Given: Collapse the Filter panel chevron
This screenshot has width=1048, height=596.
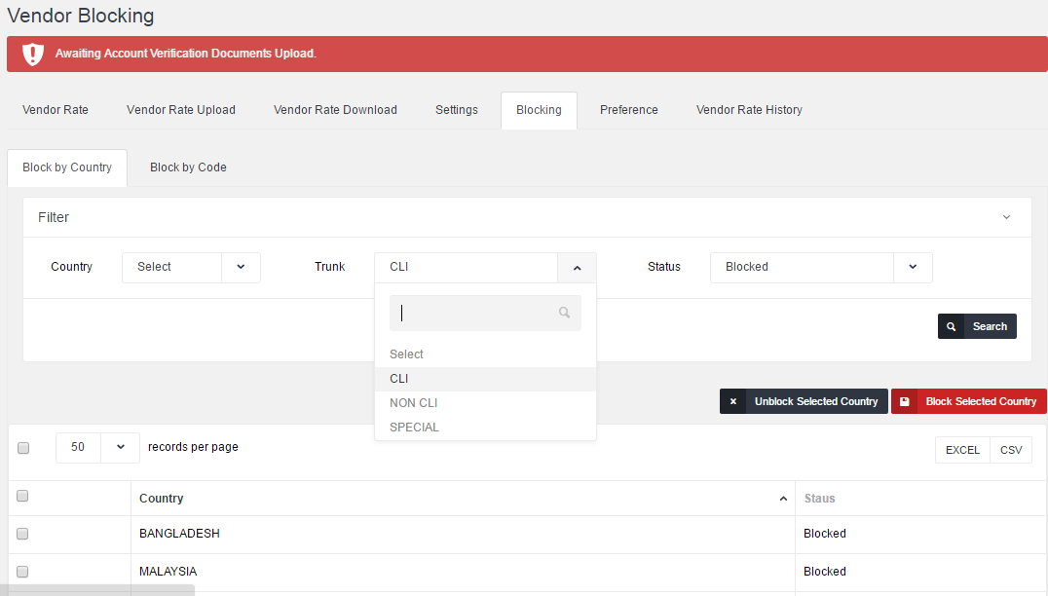Looking at the screenshot, I should [x=1006, y=217].
